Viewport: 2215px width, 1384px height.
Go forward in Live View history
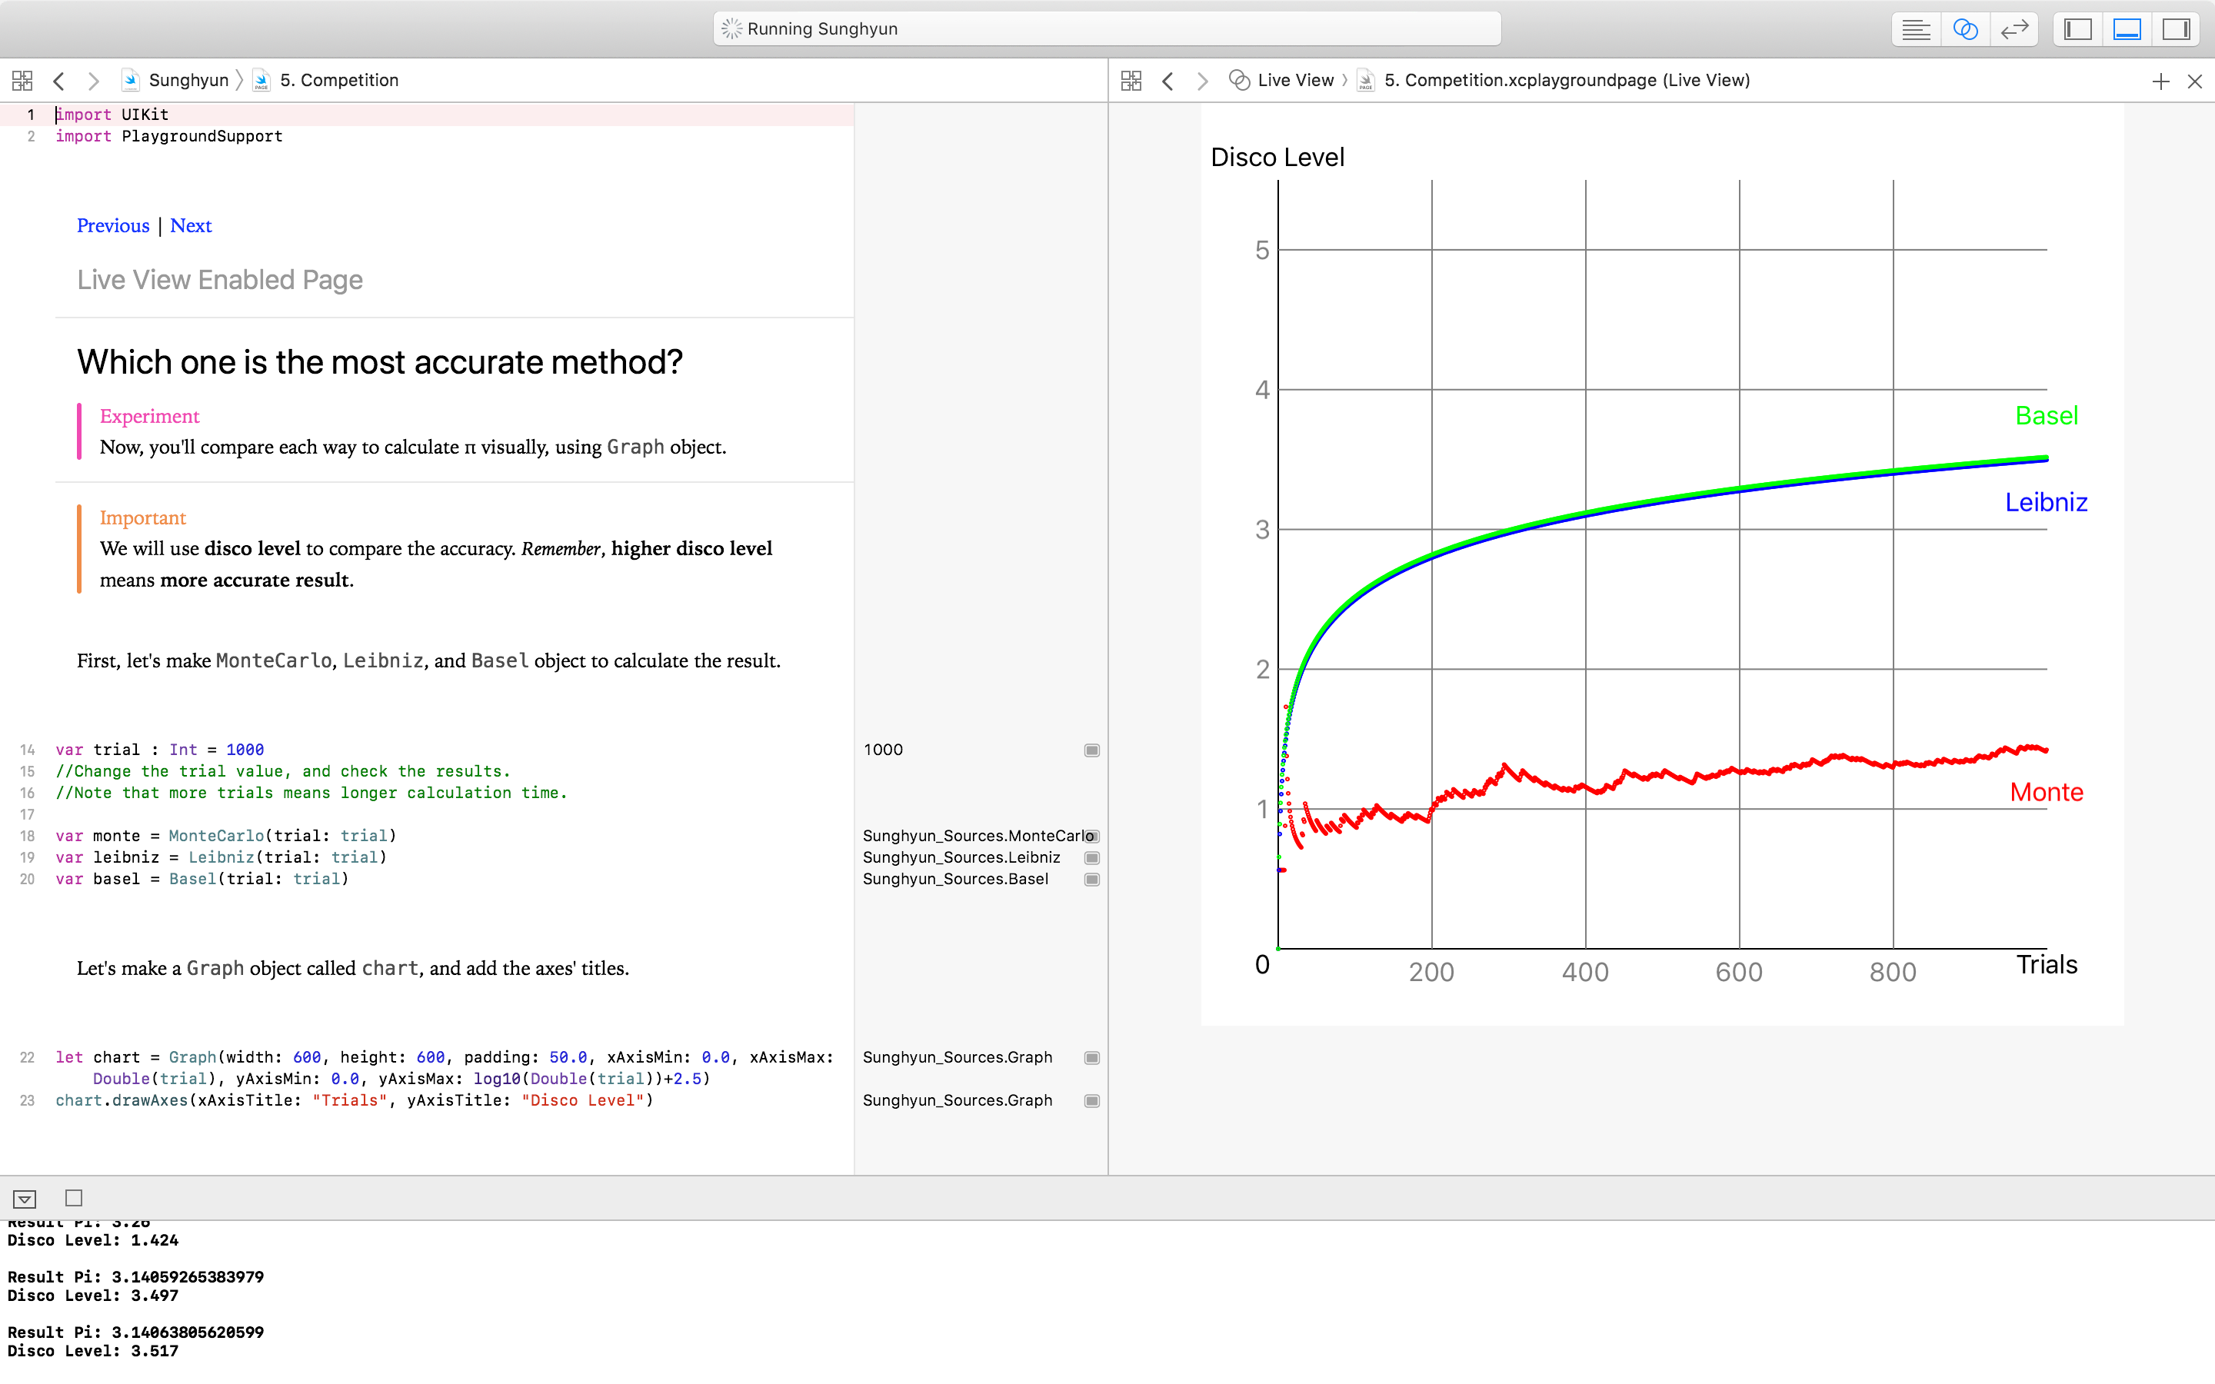[x=1203, y=81]
